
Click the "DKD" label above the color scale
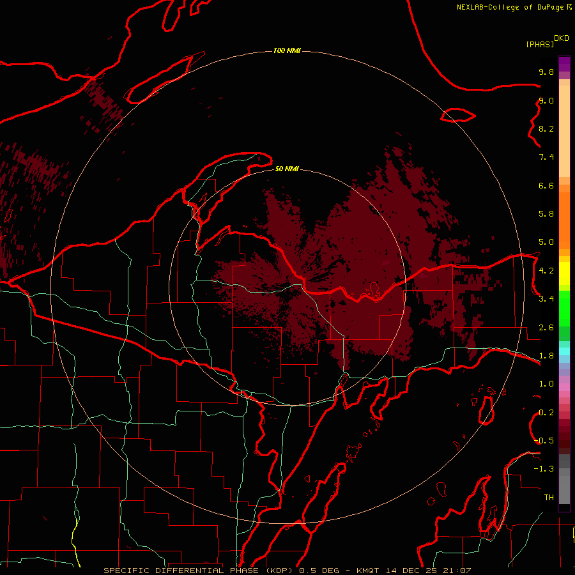(x=562, y=38)
